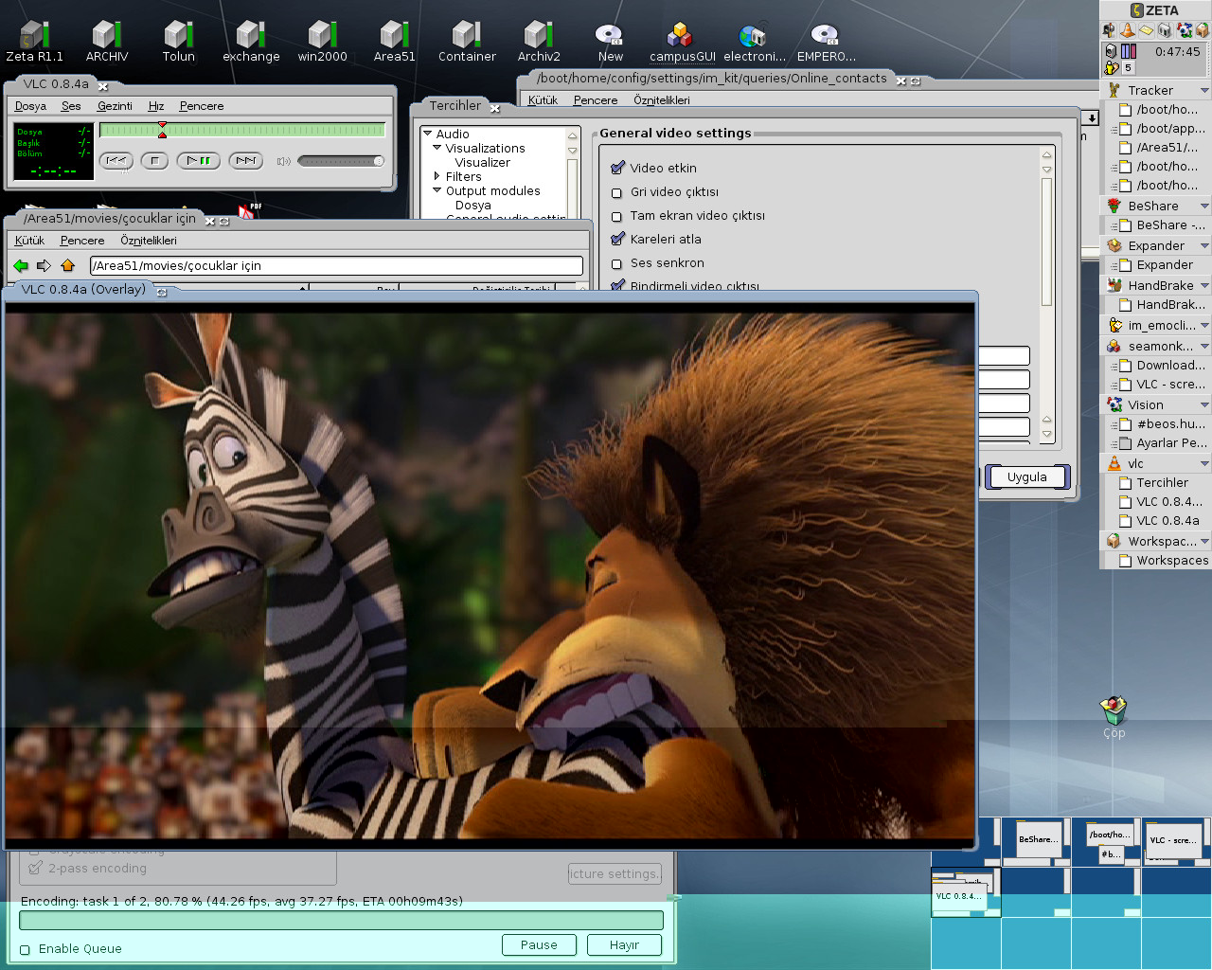Open the Tracker group dropdown in Deskbar
1212x970 pixels.
[x=1204, y=91]
